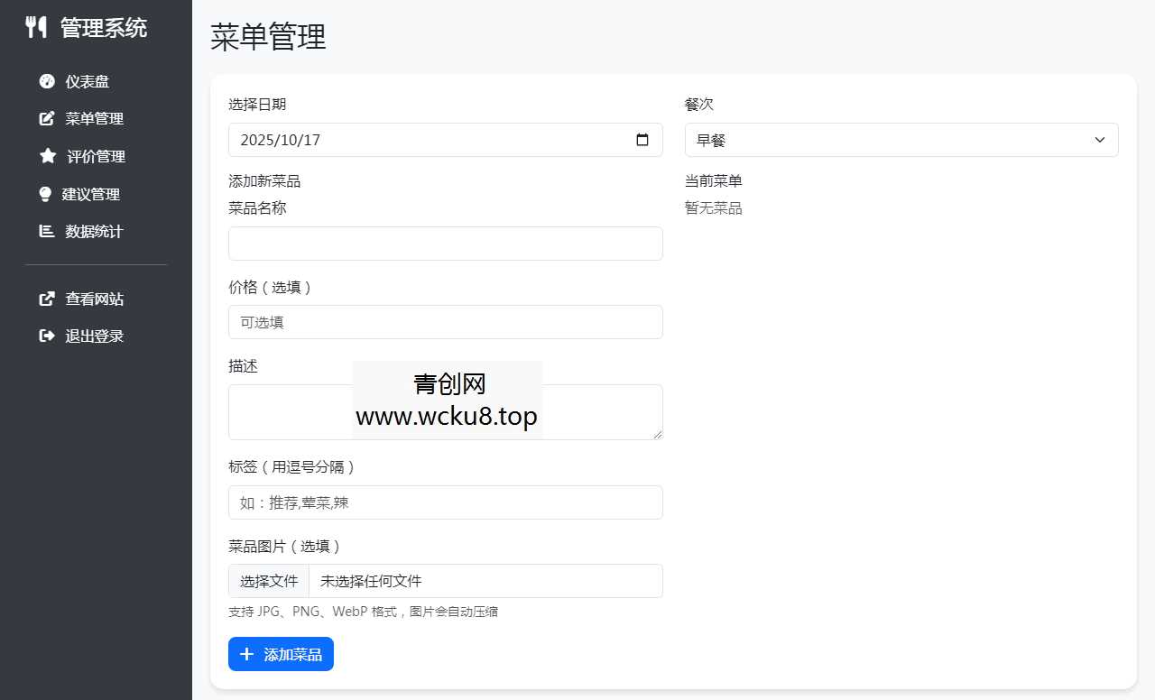Viewport: 1155px width, 700px height.
Task: Click the 选择文件 file upload button
Action: click(268, 581)
